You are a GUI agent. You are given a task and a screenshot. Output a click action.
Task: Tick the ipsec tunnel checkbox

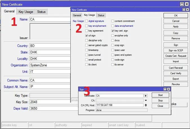(86, 55)
